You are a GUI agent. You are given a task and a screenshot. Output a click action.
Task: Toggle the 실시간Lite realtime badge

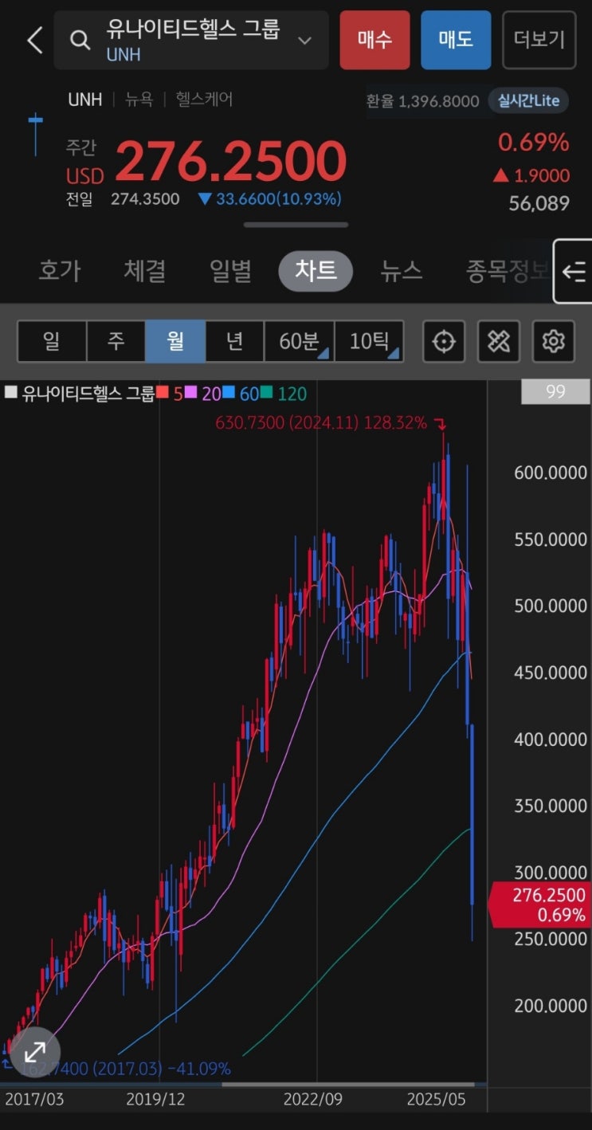(x=528, y=100)
